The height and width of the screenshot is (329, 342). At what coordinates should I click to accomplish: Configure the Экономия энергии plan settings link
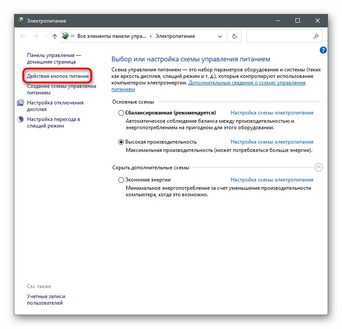pos(272,180)
